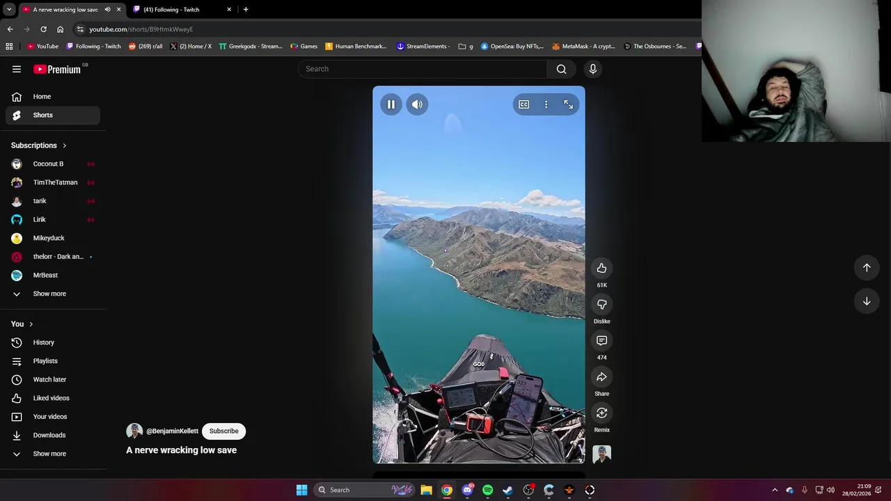Viewport: 891px width, 501px height.
Task: Click the address bar URL
Action: click(141, 29)
